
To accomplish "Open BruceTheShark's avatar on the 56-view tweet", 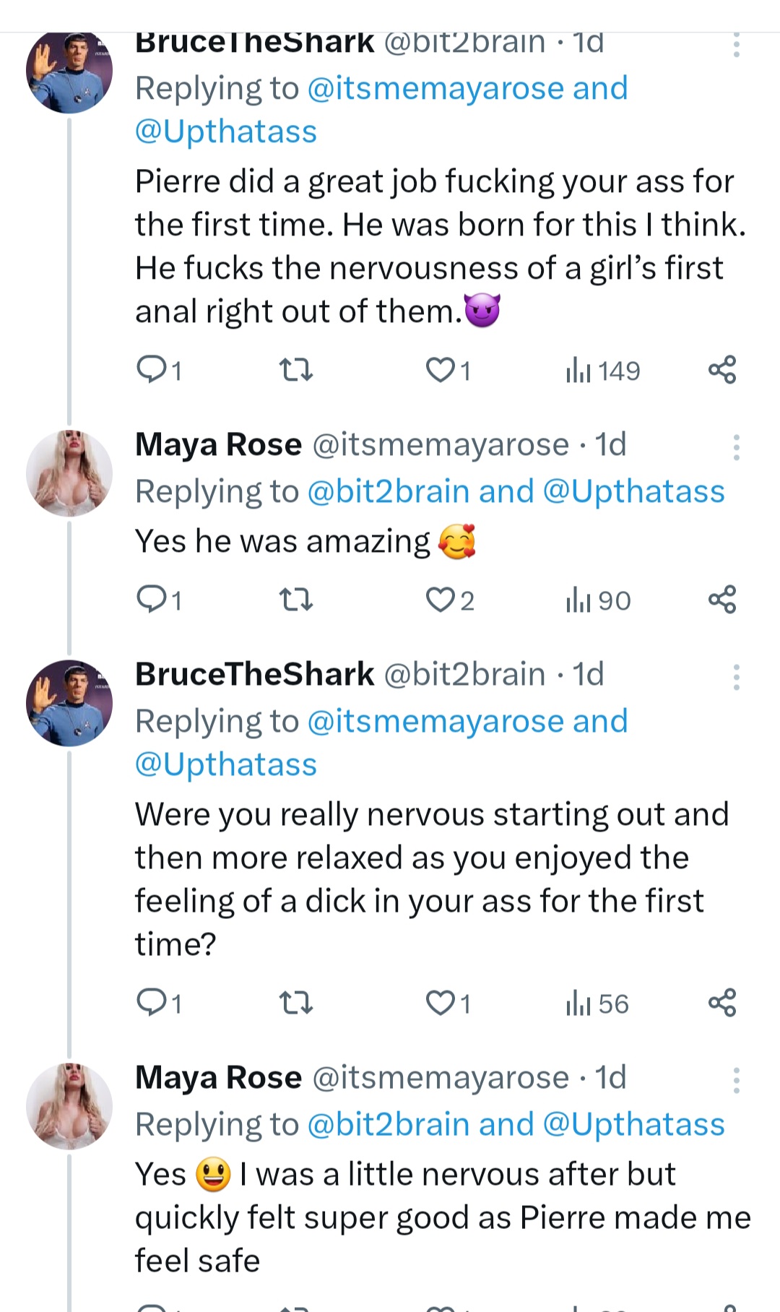I will [69, 703].
